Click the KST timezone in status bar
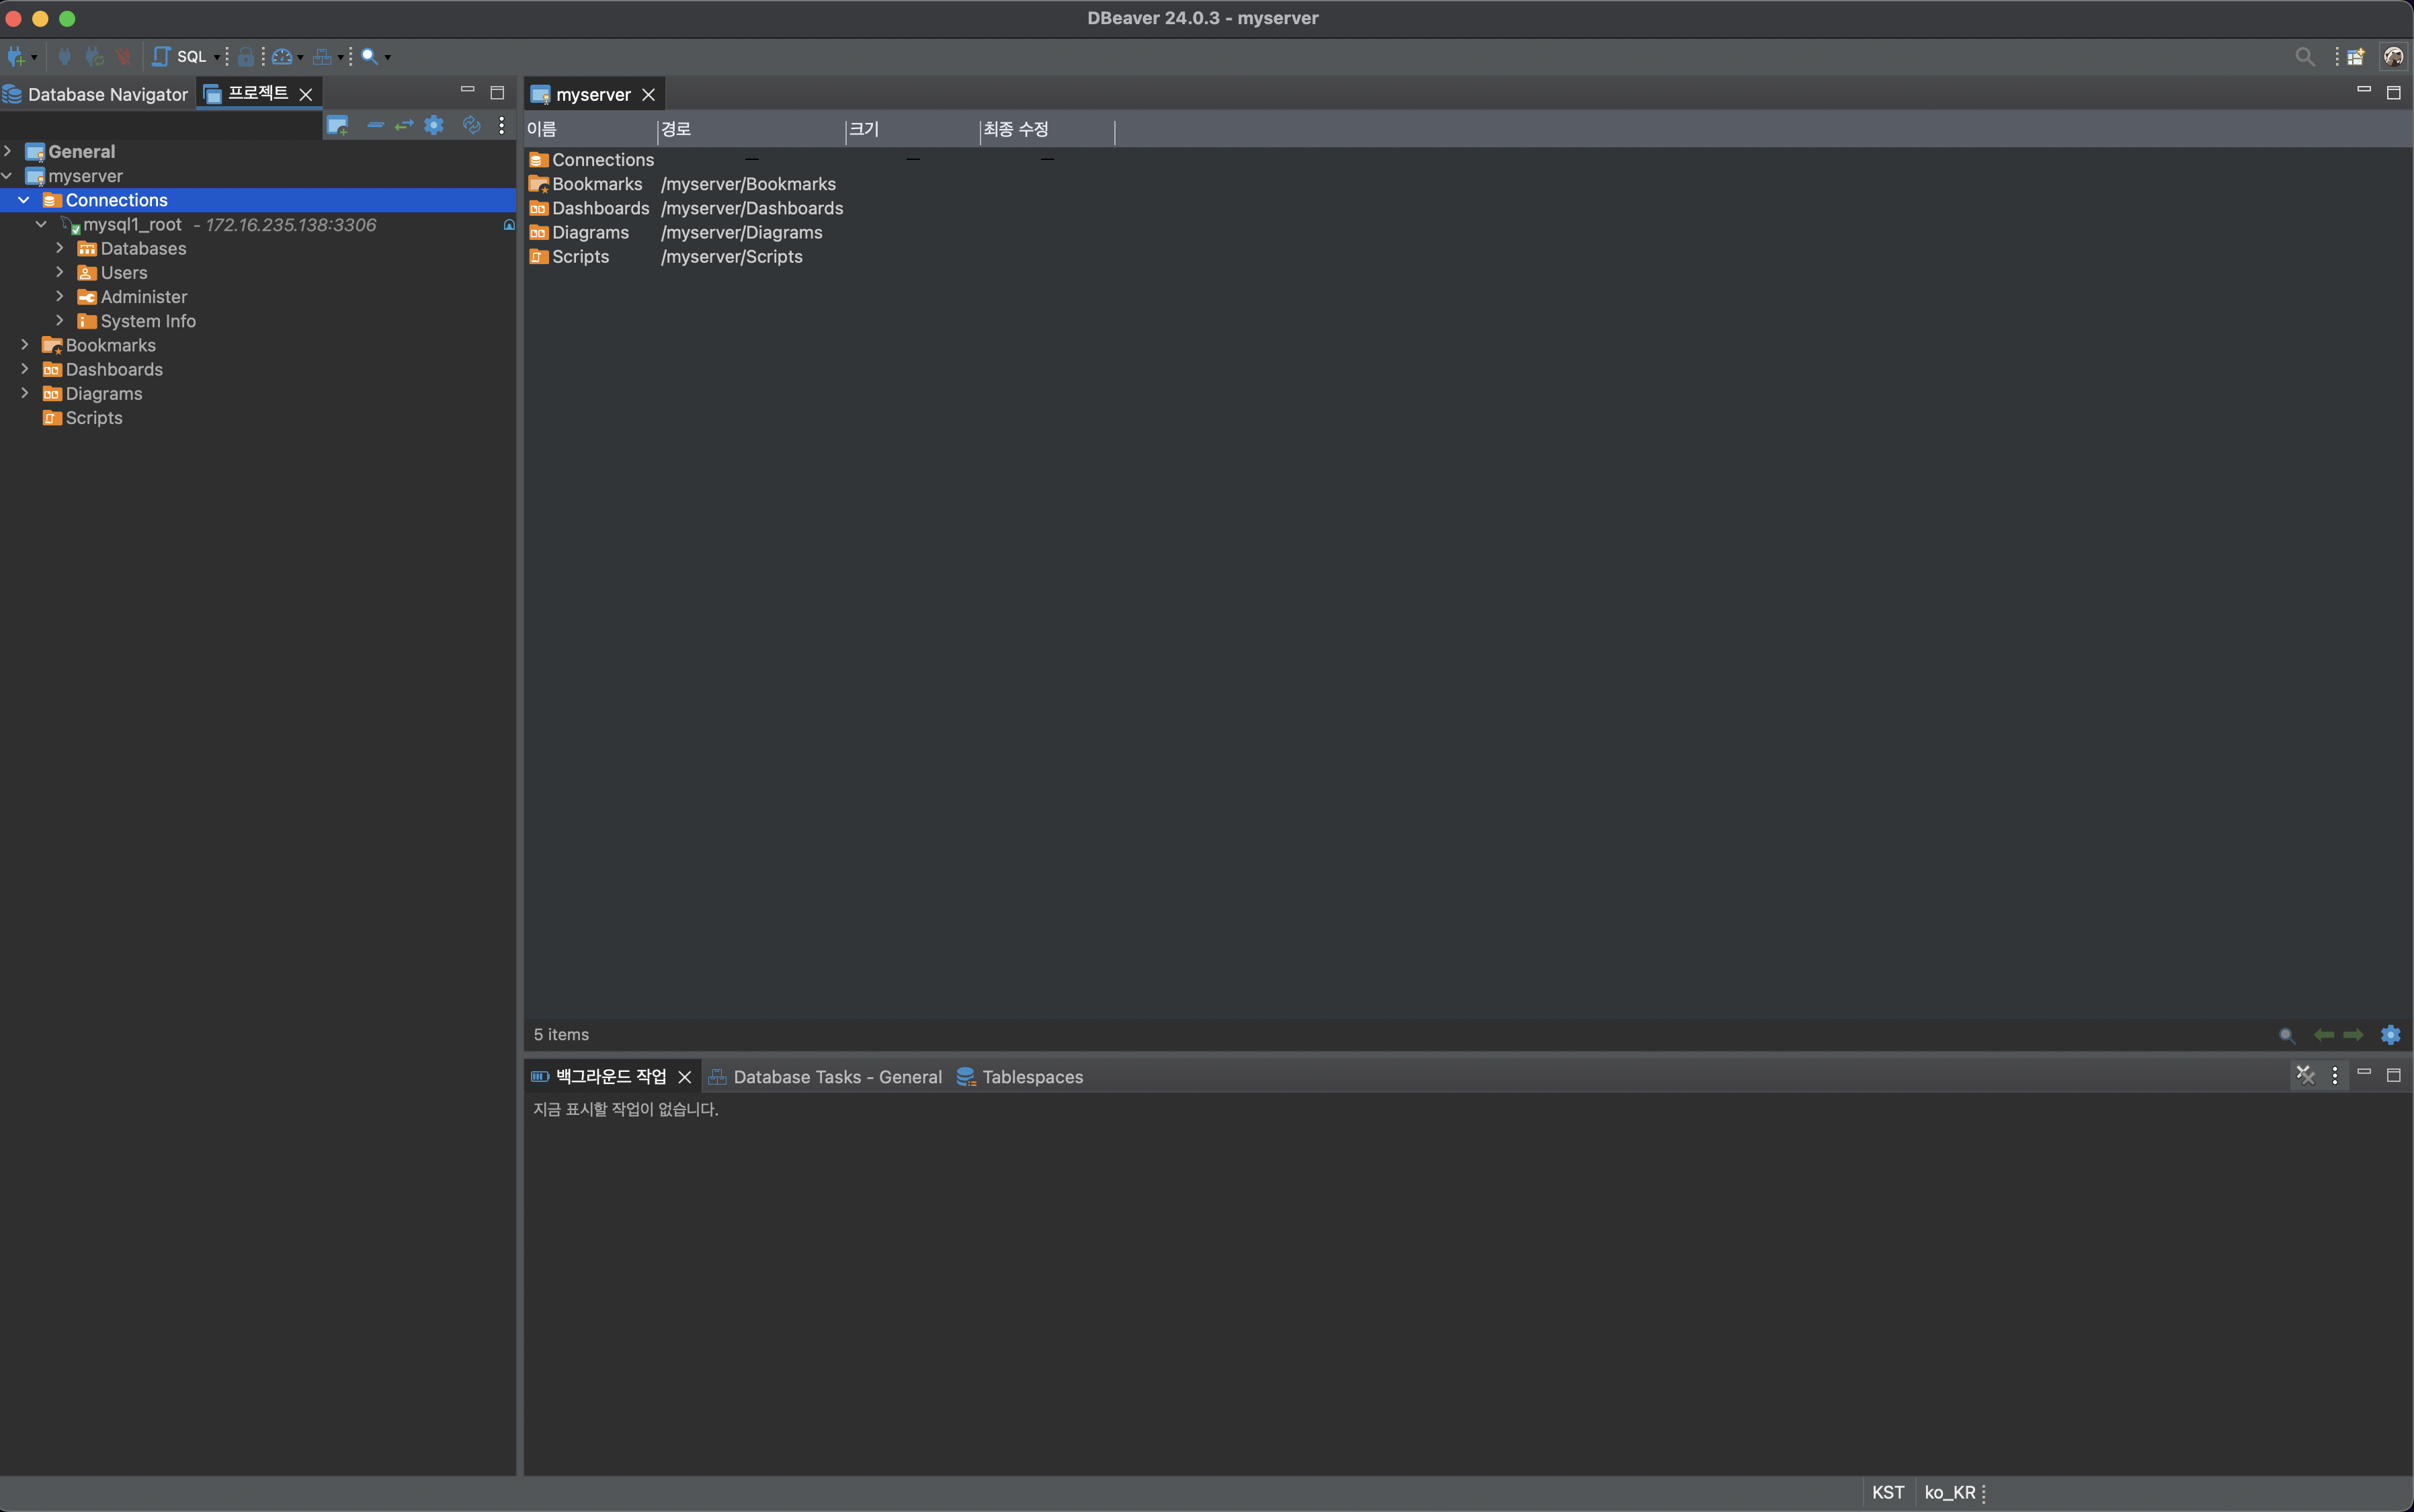The image size is (2414, 1512). (x=1887, y=1492)
